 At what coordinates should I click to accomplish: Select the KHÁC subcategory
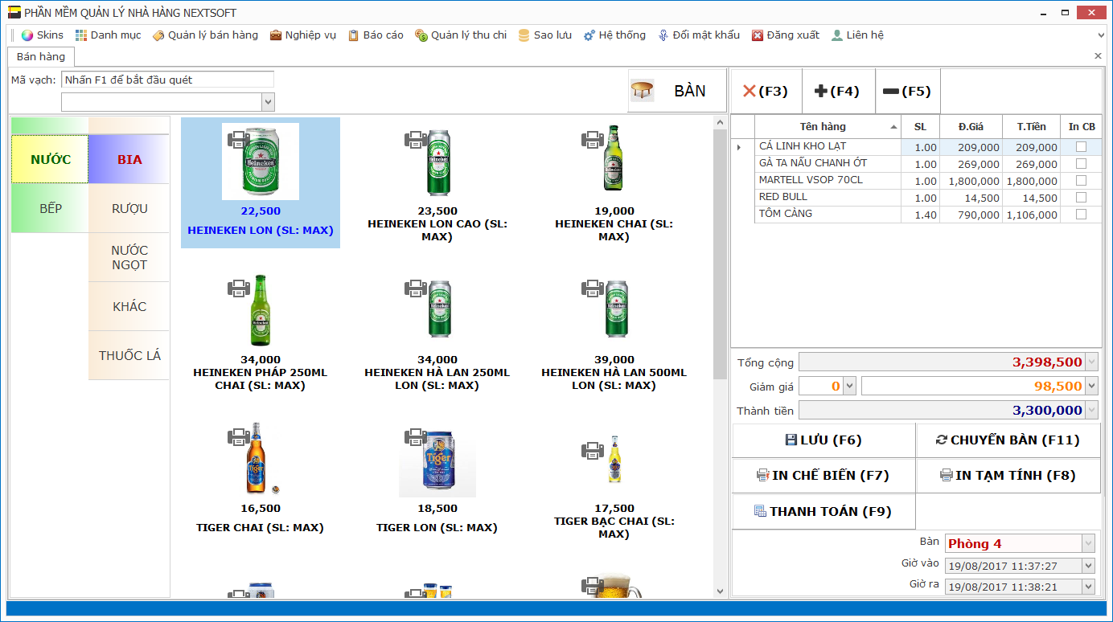coord(129,306)
